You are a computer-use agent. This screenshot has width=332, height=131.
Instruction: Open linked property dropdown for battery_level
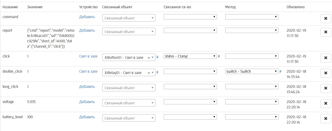pos(190,117)
